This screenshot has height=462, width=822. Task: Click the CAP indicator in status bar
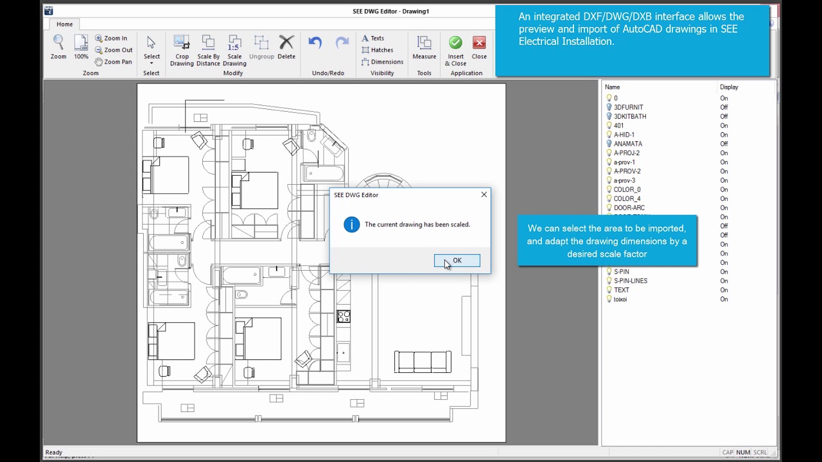click(x=728, y=452)
